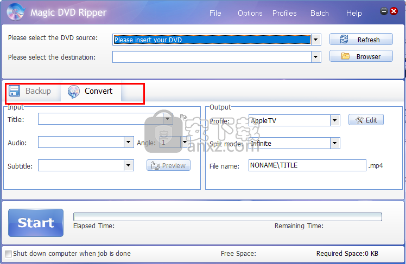Open the Subtitle dropdown
The height and width of the screenshot is (264, 406).
129,165
